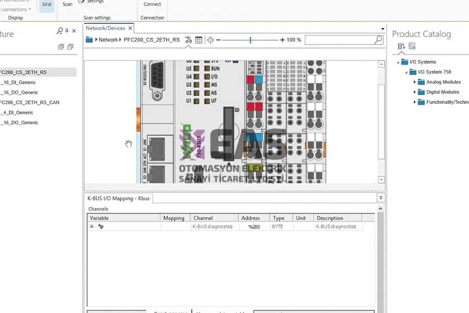
Task: Click the variable icon in K-BUS row
Action: pyautogui.click(x=101, y=226)
